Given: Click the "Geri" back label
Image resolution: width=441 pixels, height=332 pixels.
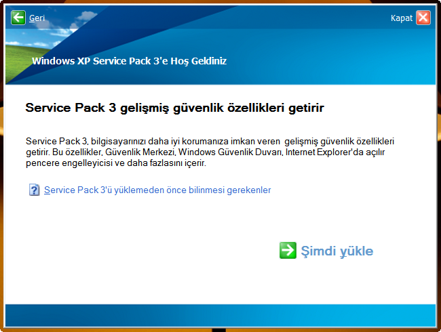Looking at the screenshot, I should 37,18.
